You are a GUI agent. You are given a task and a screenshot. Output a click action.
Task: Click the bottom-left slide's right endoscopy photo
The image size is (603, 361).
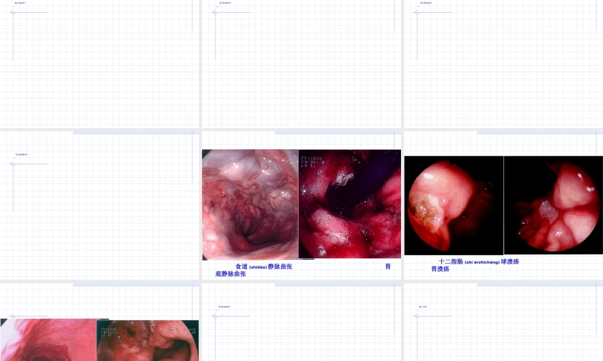(148, 341)
